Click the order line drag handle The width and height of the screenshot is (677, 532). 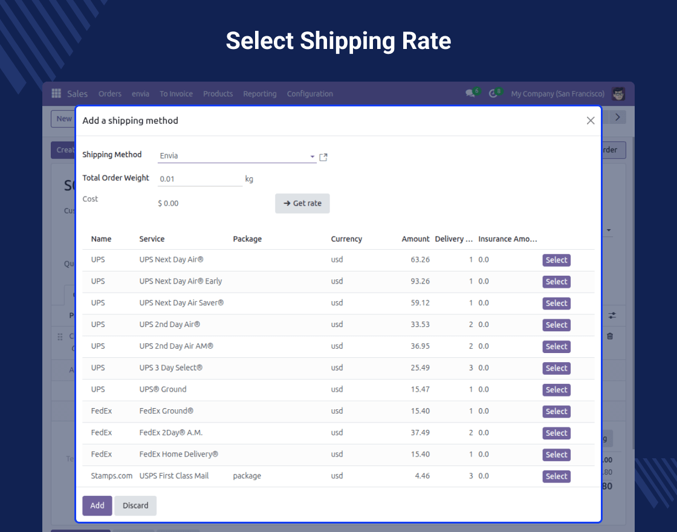(60, 336)
